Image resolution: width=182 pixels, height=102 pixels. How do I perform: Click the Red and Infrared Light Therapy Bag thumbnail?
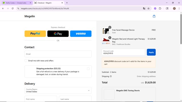point(106,41)
